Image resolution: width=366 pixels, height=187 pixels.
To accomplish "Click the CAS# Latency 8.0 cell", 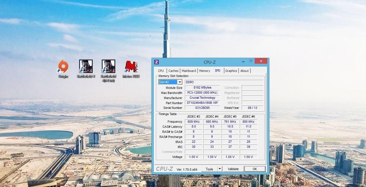I will (x=194, y=127).
